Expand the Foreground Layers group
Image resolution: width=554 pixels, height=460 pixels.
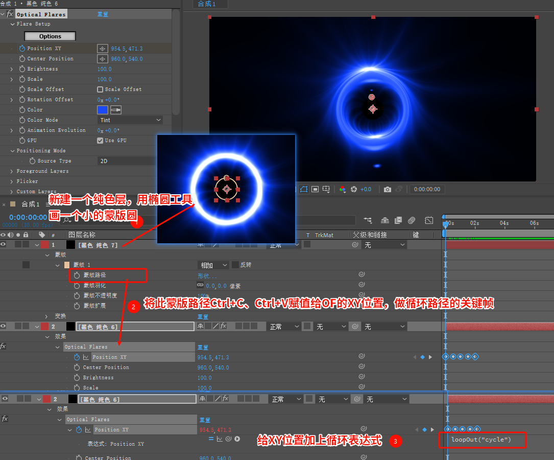point(12,171)
